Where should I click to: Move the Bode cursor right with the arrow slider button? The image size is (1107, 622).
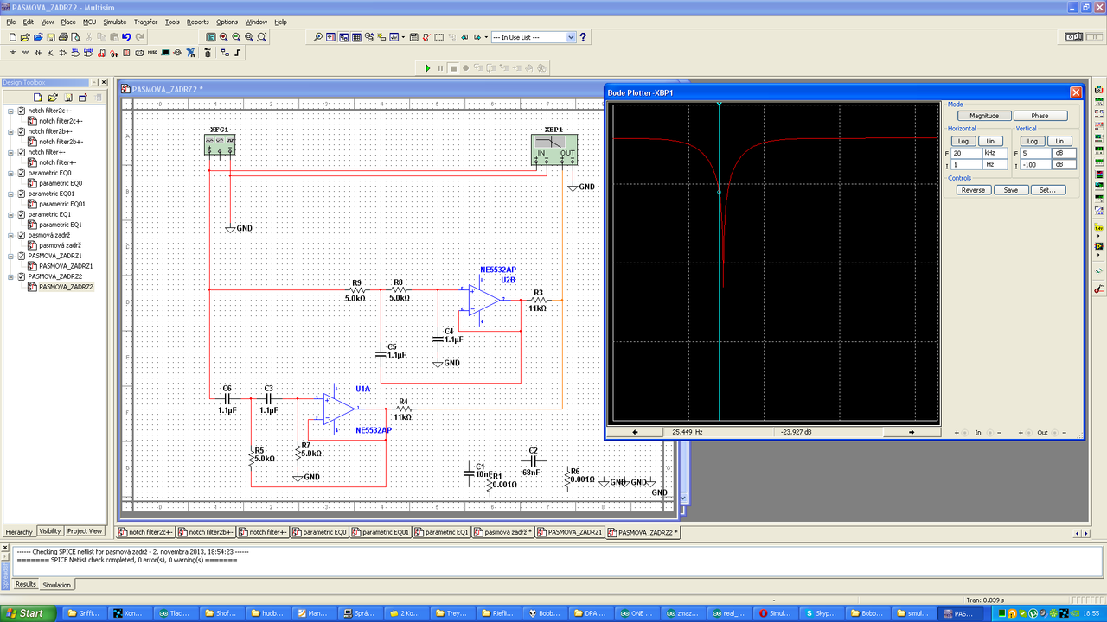pos(911,431)
